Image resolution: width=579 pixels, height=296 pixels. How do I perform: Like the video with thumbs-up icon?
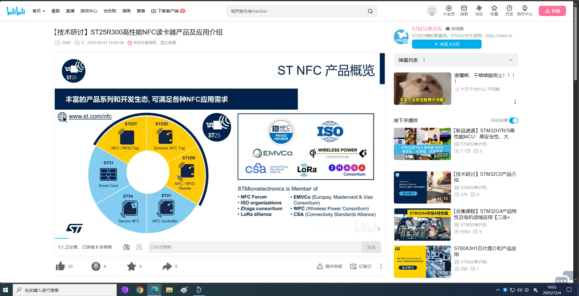pos(61,266)
